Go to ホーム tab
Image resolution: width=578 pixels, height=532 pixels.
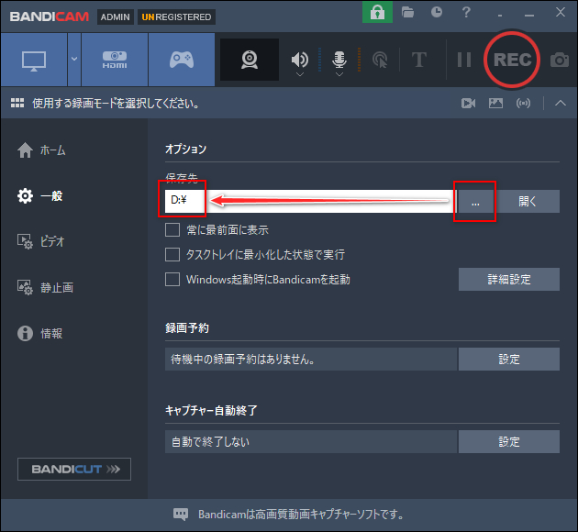click(x=41, y=150)
